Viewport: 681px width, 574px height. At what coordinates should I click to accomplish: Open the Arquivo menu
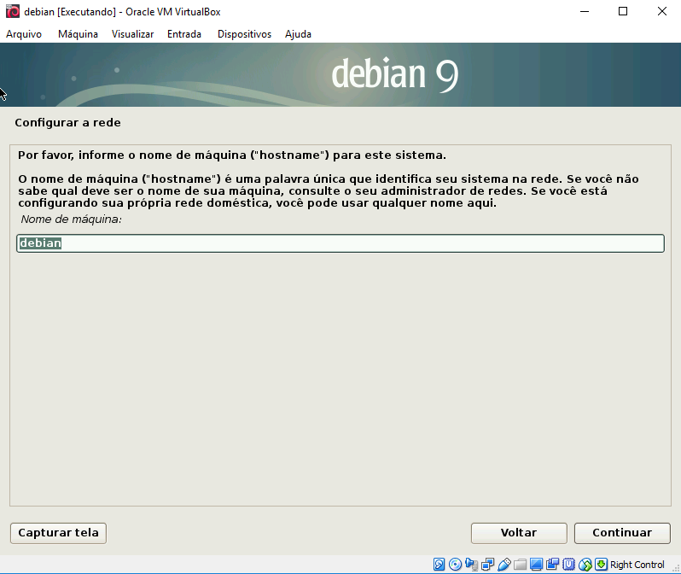(x=24, y=34)
